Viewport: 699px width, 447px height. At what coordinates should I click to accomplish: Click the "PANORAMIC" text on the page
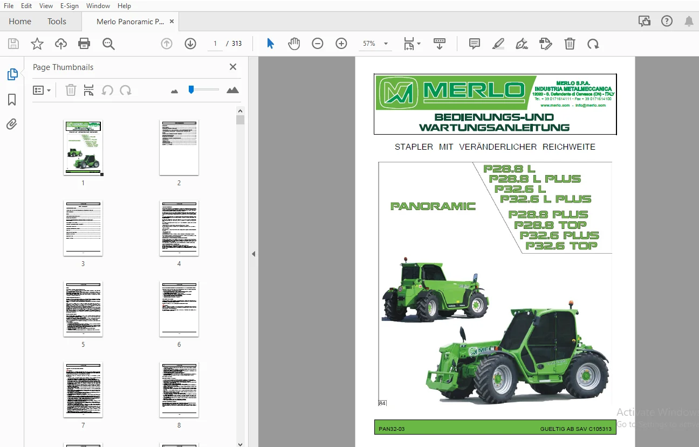pyautogui.click(x=433, y=206)
